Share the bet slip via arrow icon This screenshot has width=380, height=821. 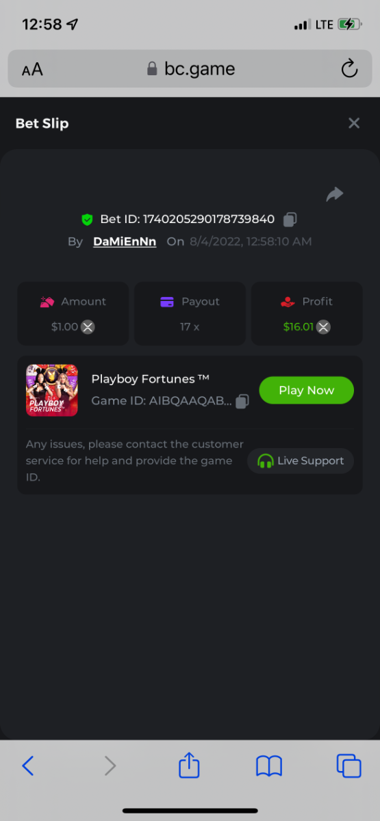tap(334, 195)
